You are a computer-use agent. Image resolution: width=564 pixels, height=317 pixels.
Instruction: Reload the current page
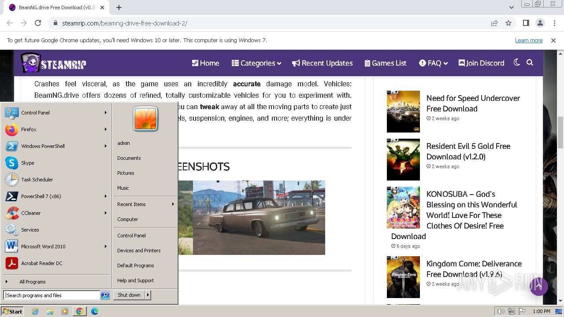coord(38,23)
